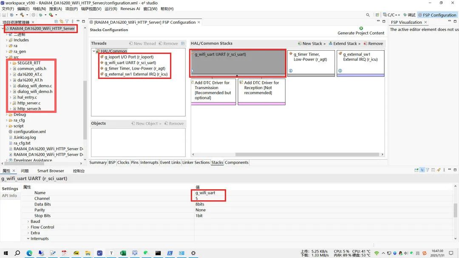Click the PowerShell icon in taskbar
The height and width of the screenshot is (258, 459).
coord(170,253)
